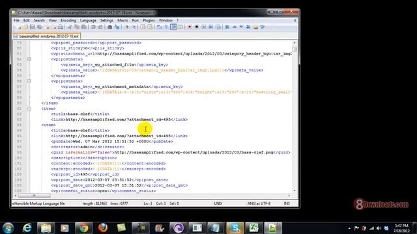The image size is (417, 234).
Task: Click the horizontal scrollbar thumb
Action: click(x=34, y=196)
